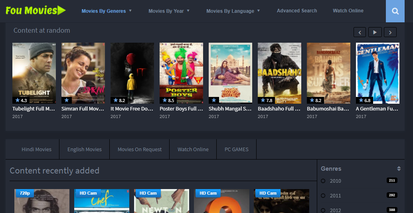Click the Fou Movies logo

36,10
